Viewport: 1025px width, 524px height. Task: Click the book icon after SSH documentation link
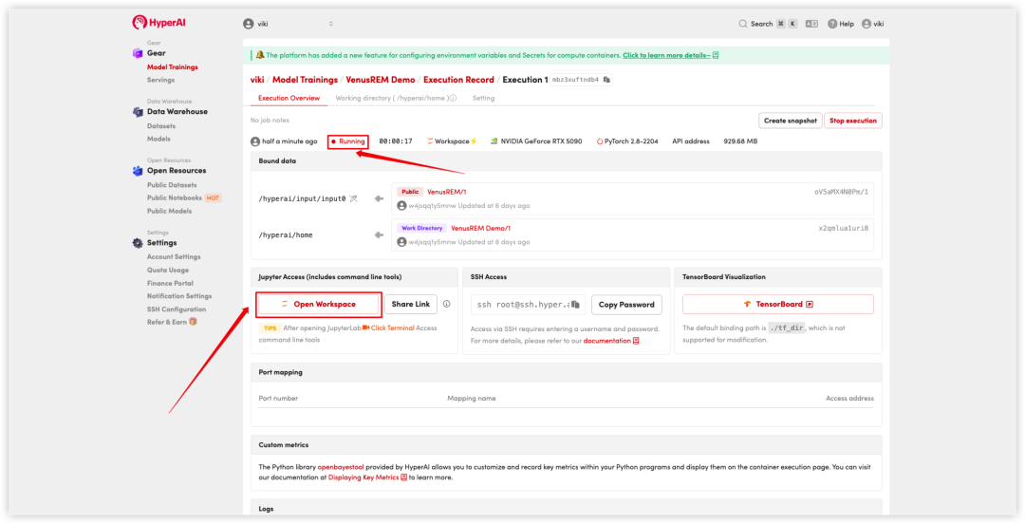click(636, 341)
